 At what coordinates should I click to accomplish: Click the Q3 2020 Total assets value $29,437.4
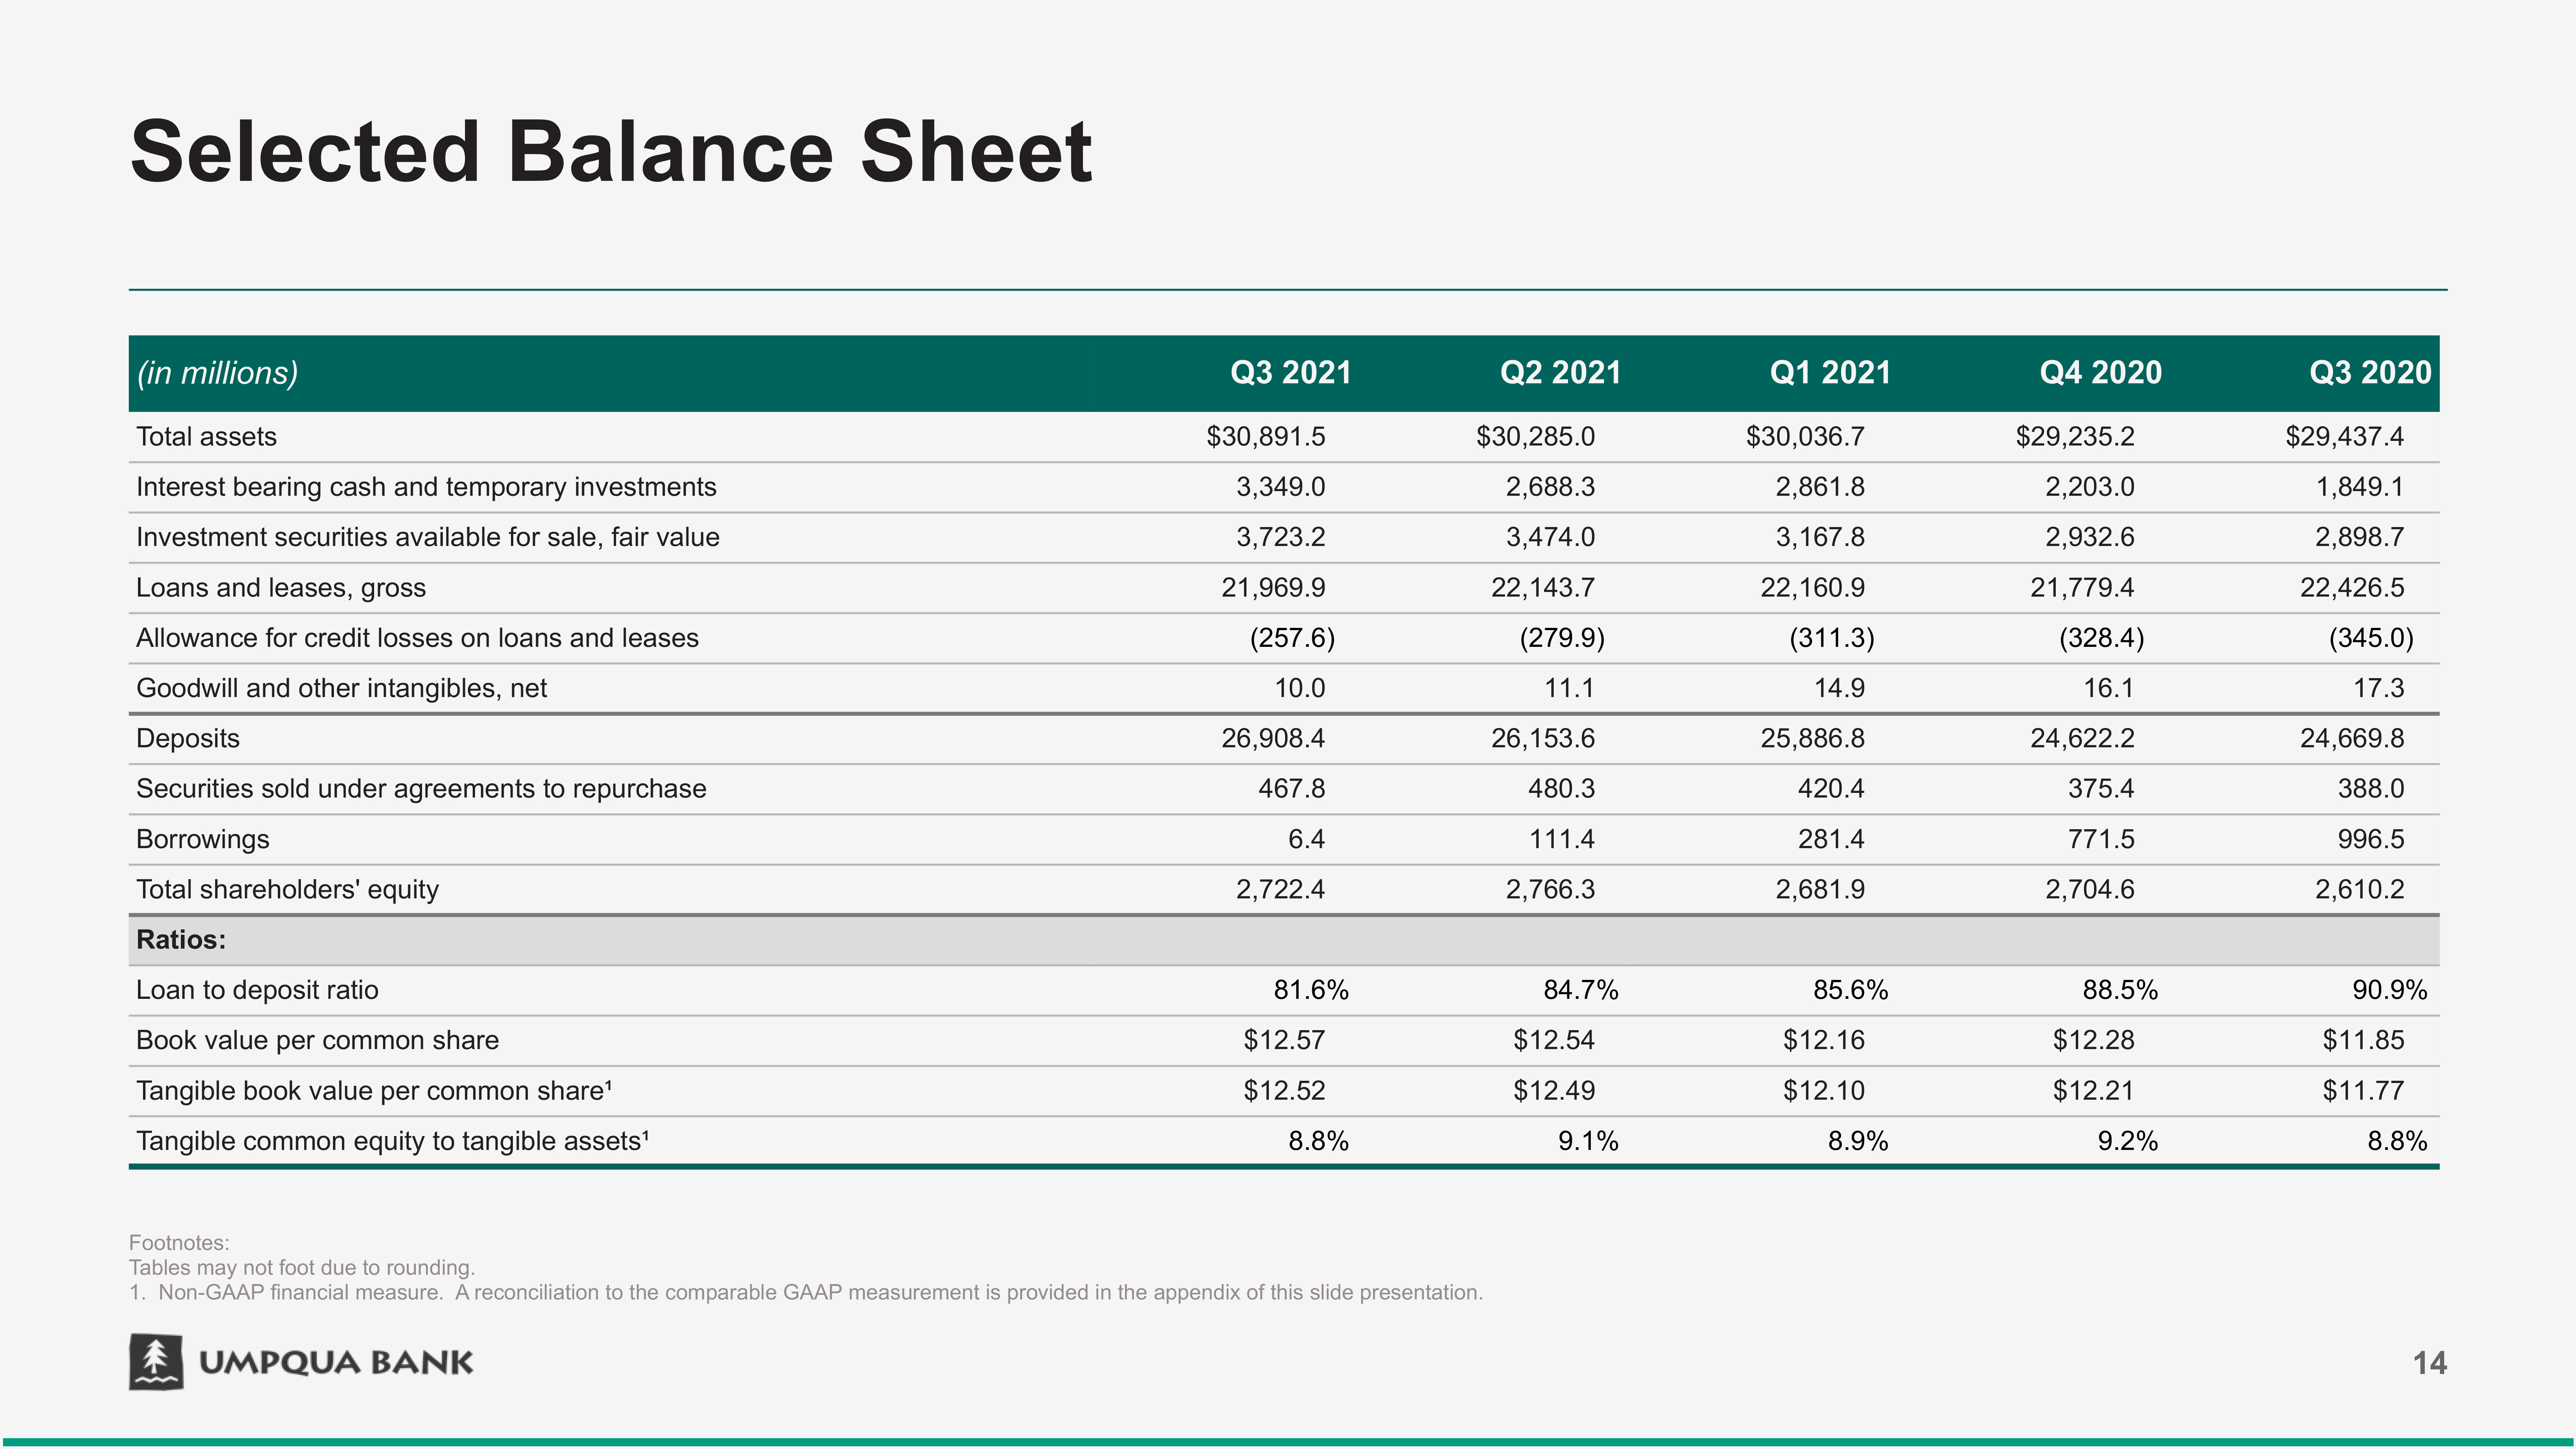2344,437
